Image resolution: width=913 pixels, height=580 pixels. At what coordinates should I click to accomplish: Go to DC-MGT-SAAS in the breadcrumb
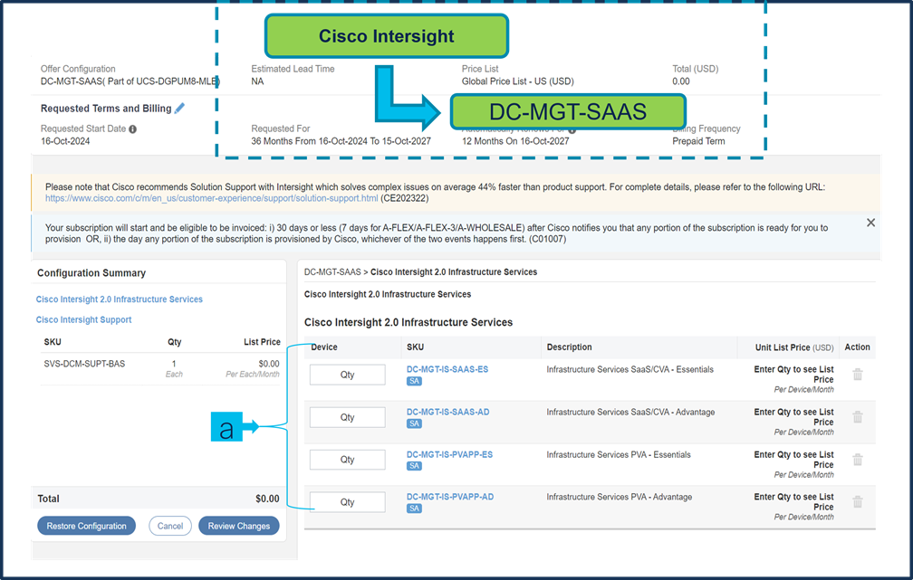332,271
